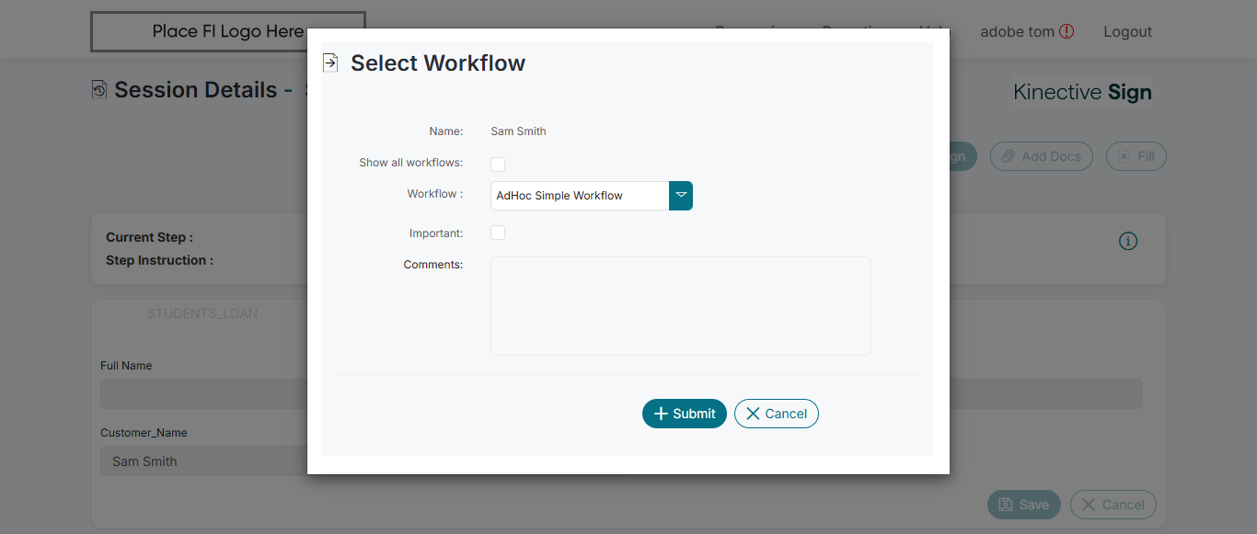Open the AdHoc Simple Workflow combo box
The width and height of the screenshot is (1257, 534).
pyautogui.click(x=580, y=196)
